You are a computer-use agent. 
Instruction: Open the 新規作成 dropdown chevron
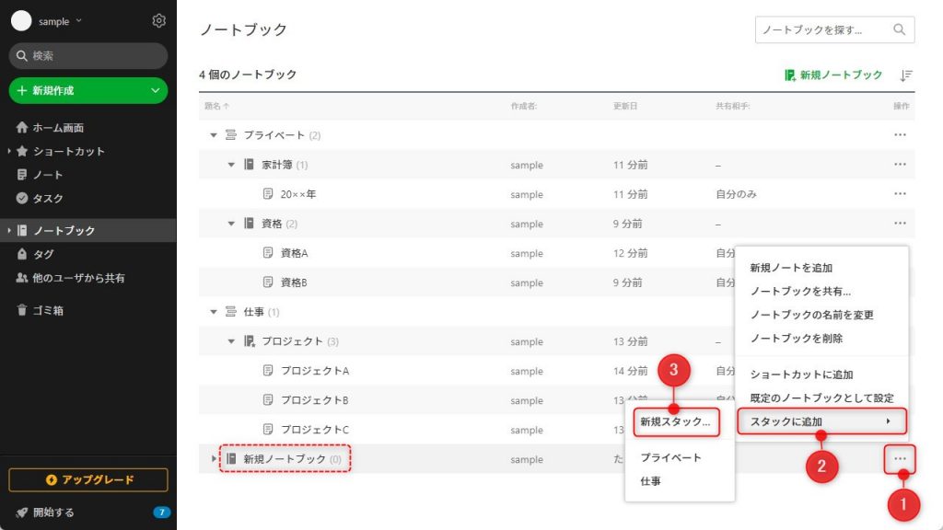[x=155, y=91]
